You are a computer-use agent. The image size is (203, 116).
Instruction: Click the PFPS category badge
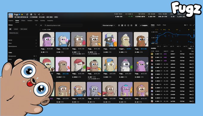coord(56,17)
